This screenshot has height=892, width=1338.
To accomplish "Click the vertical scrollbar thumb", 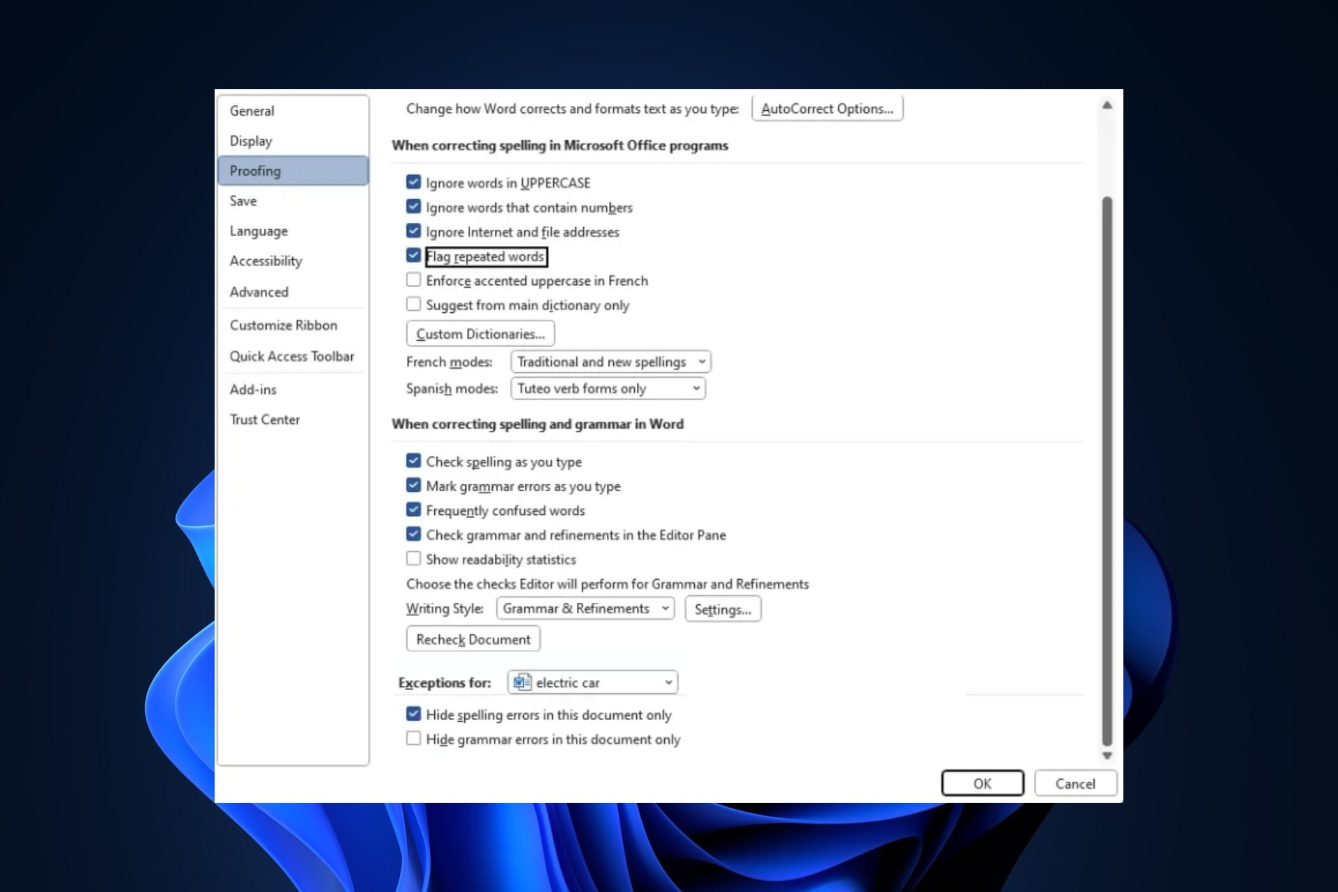I will coord(1107,470).
